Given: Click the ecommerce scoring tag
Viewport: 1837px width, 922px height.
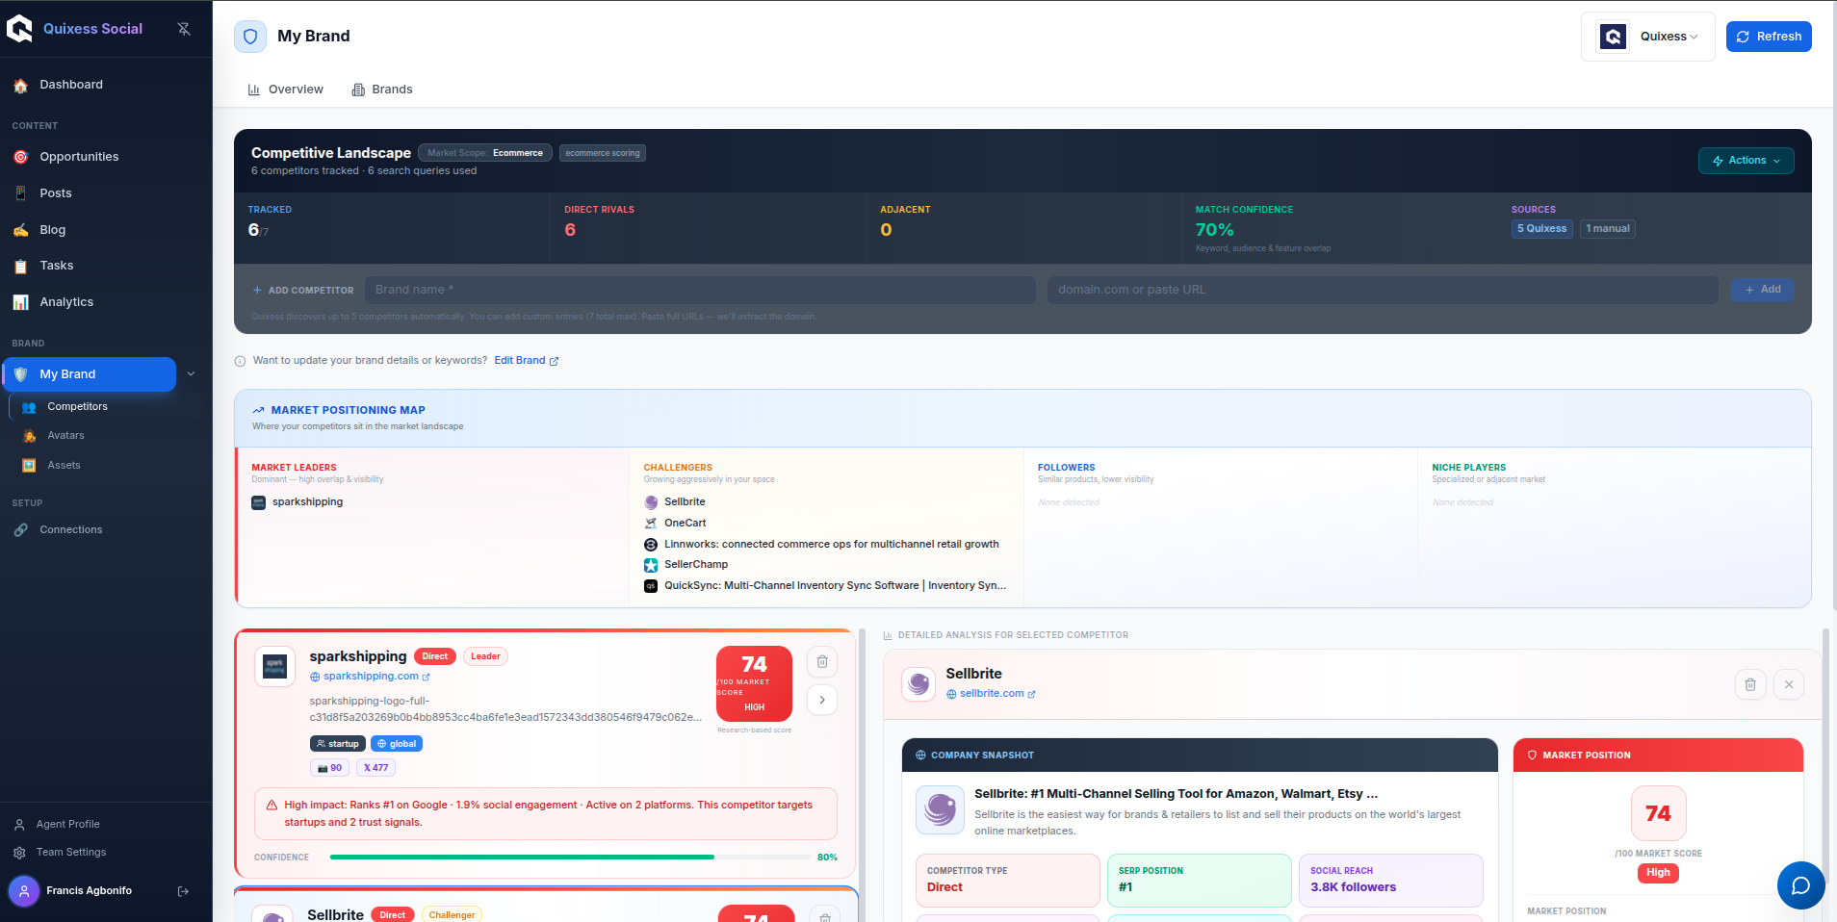Looking at the screenshot, I should (x=603, y=153).
